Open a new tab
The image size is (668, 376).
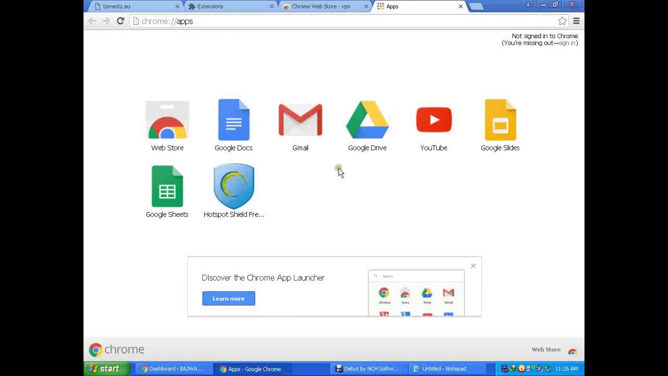(476, 6)
